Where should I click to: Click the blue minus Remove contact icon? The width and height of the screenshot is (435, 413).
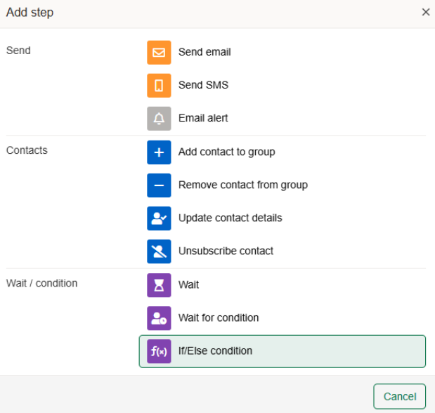tap(159, 185)
